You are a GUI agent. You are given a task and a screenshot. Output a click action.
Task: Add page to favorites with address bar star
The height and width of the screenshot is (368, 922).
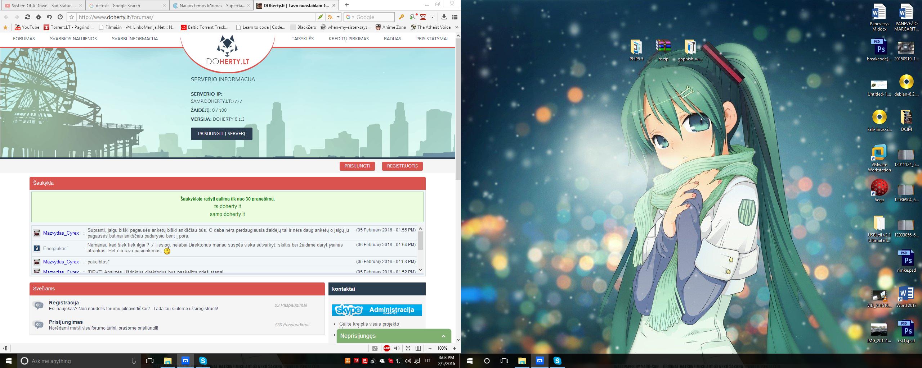coord(72,17)
